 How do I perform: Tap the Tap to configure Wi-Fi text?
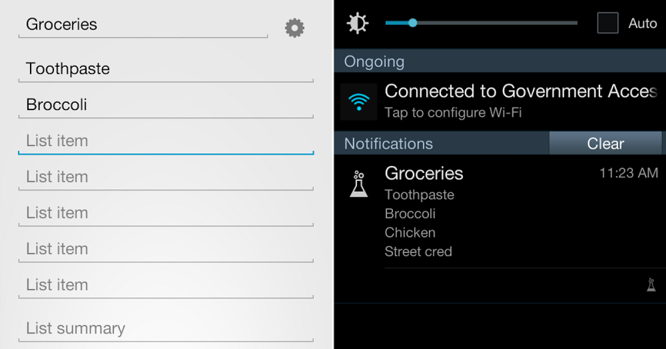click(x=453, y=113)
